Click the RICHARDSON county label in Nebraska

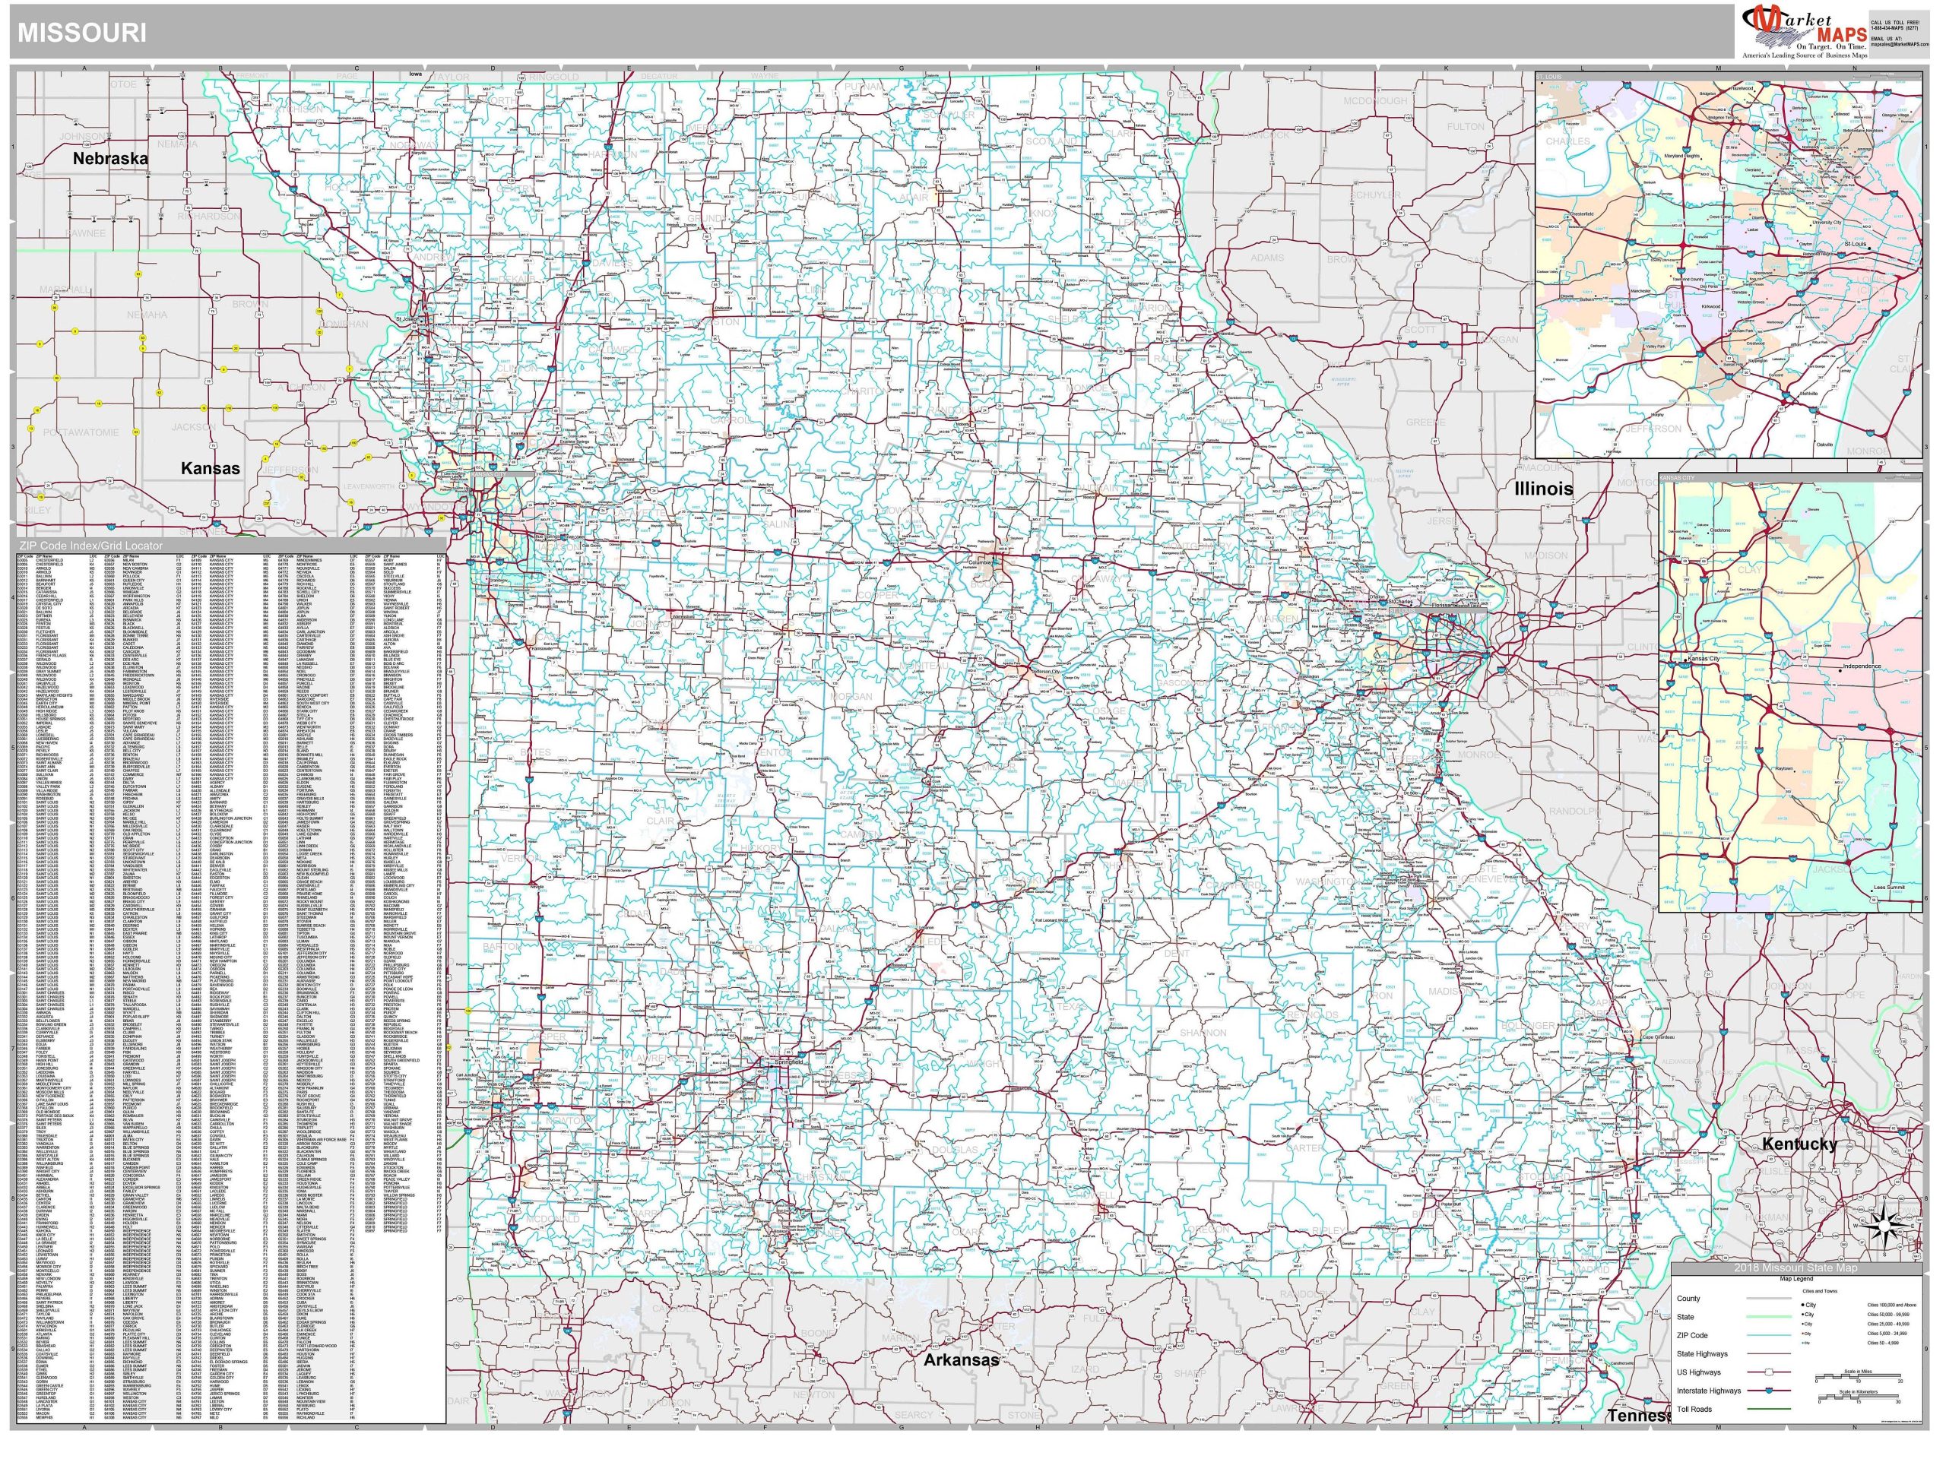[208, 216]
